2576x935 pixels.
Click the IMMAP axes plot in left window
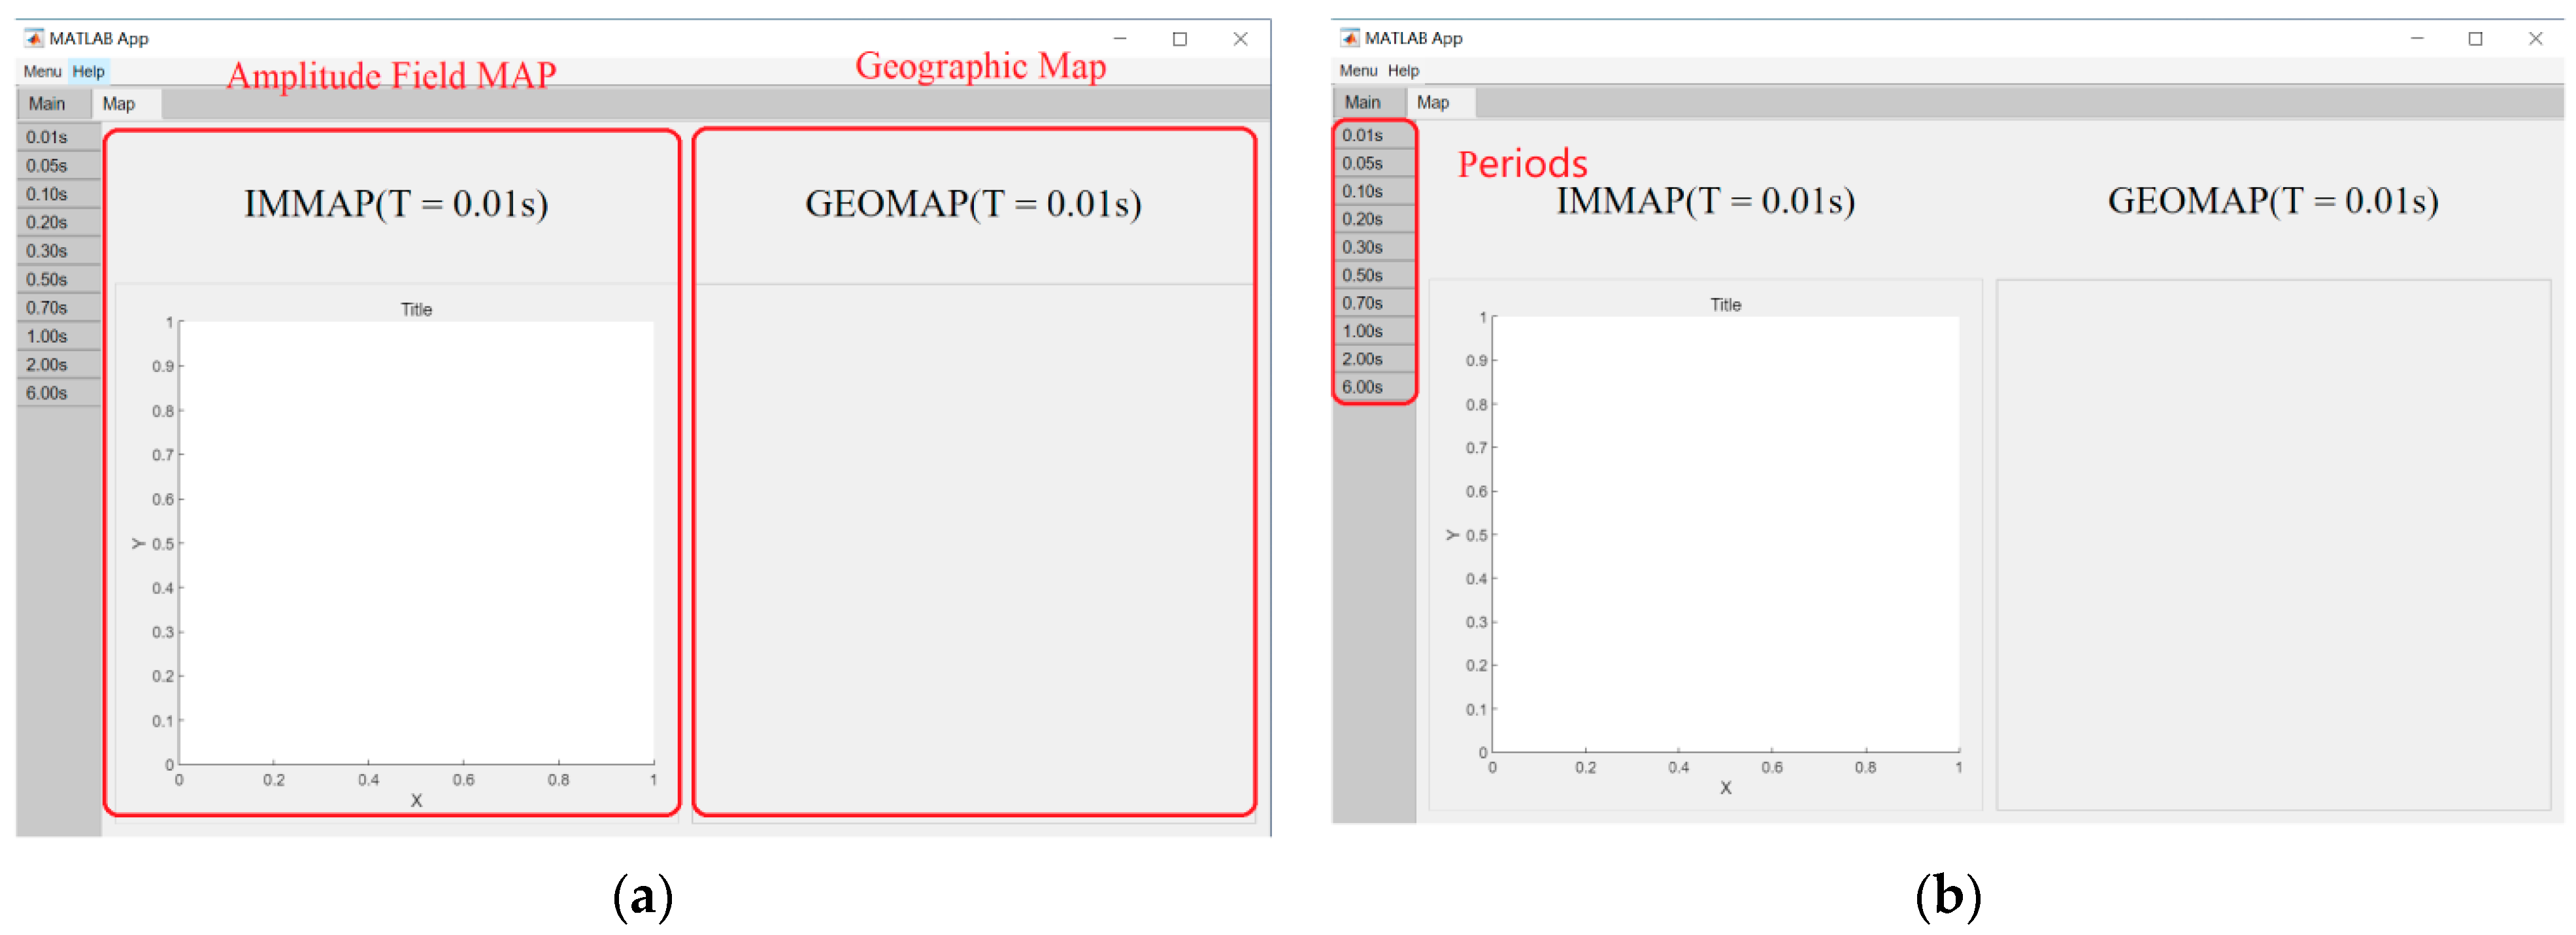click(416, 543)
